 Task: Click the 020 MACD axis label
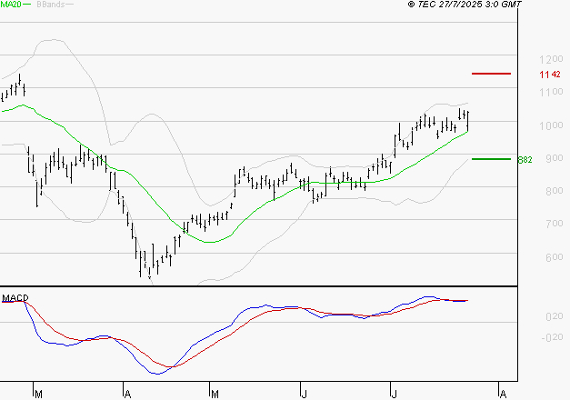(x=555, y=316)
